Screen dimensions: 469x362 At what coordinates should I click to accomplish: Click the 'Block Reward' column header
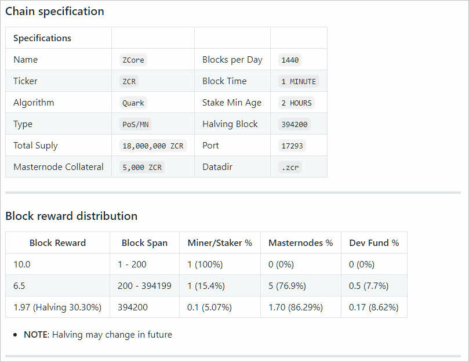coord(57,243)
